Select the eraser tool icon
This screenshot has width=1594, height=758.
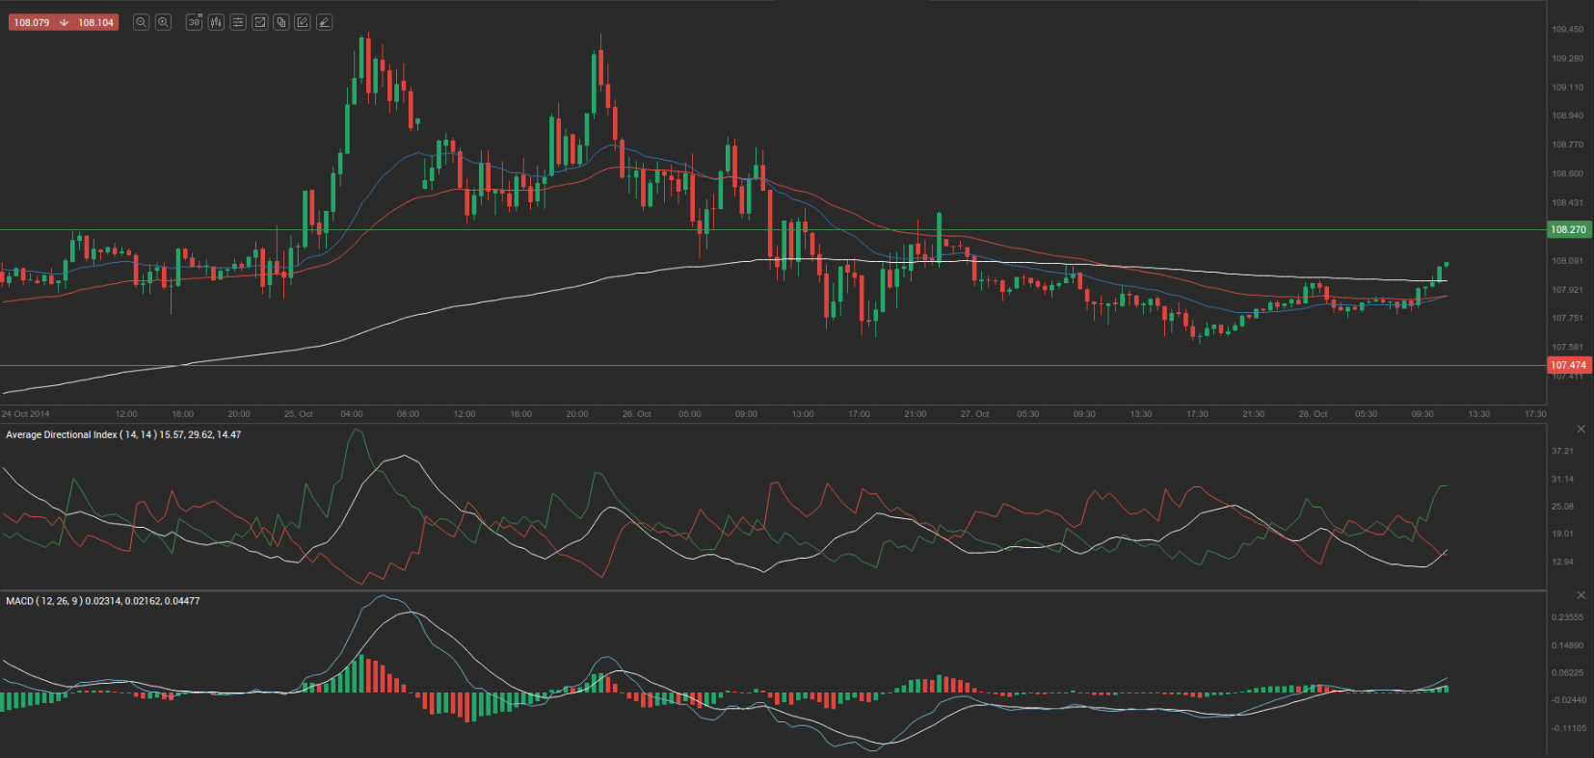point(325,22)
